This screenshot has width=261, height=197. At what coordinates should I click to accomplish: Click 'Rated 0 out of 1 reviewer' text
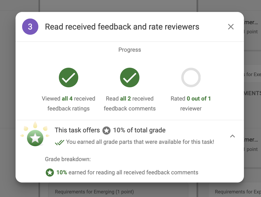pyautogui.click(x=191, y=104)
